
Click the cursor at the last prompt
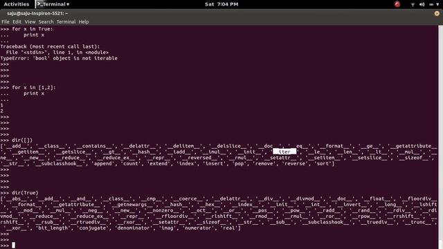coord(13,246)
